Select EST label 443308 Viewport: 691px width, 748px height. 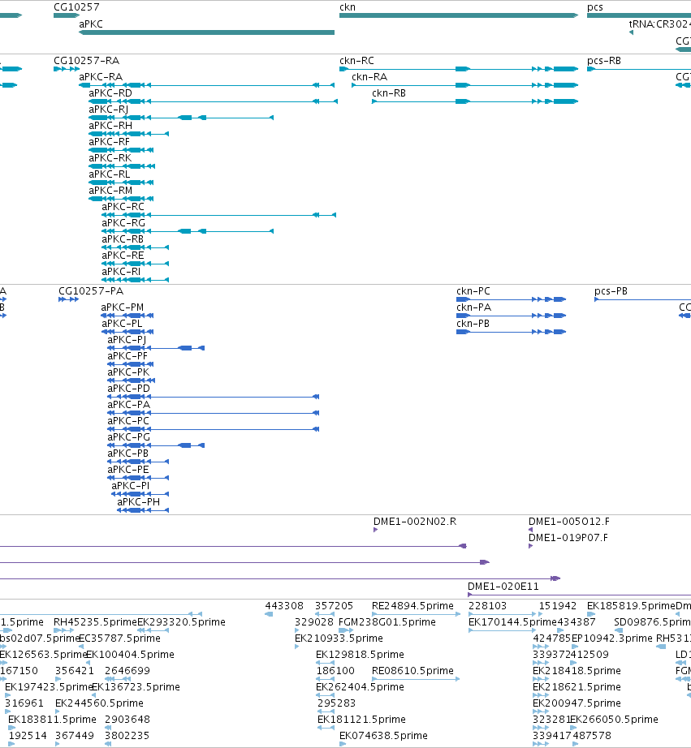click(x=284, y=606)
